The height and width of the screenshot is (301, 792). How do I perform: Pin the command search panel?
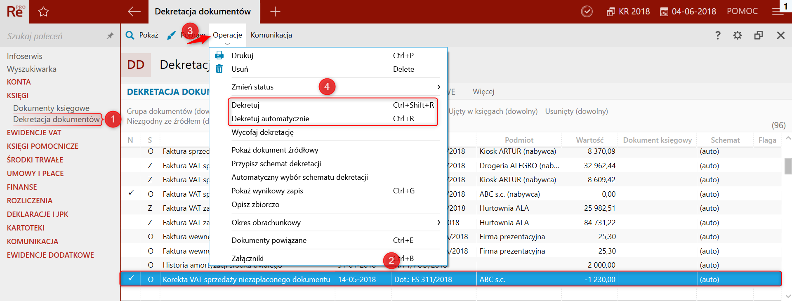pyautogui.click(x=110, y=36)
